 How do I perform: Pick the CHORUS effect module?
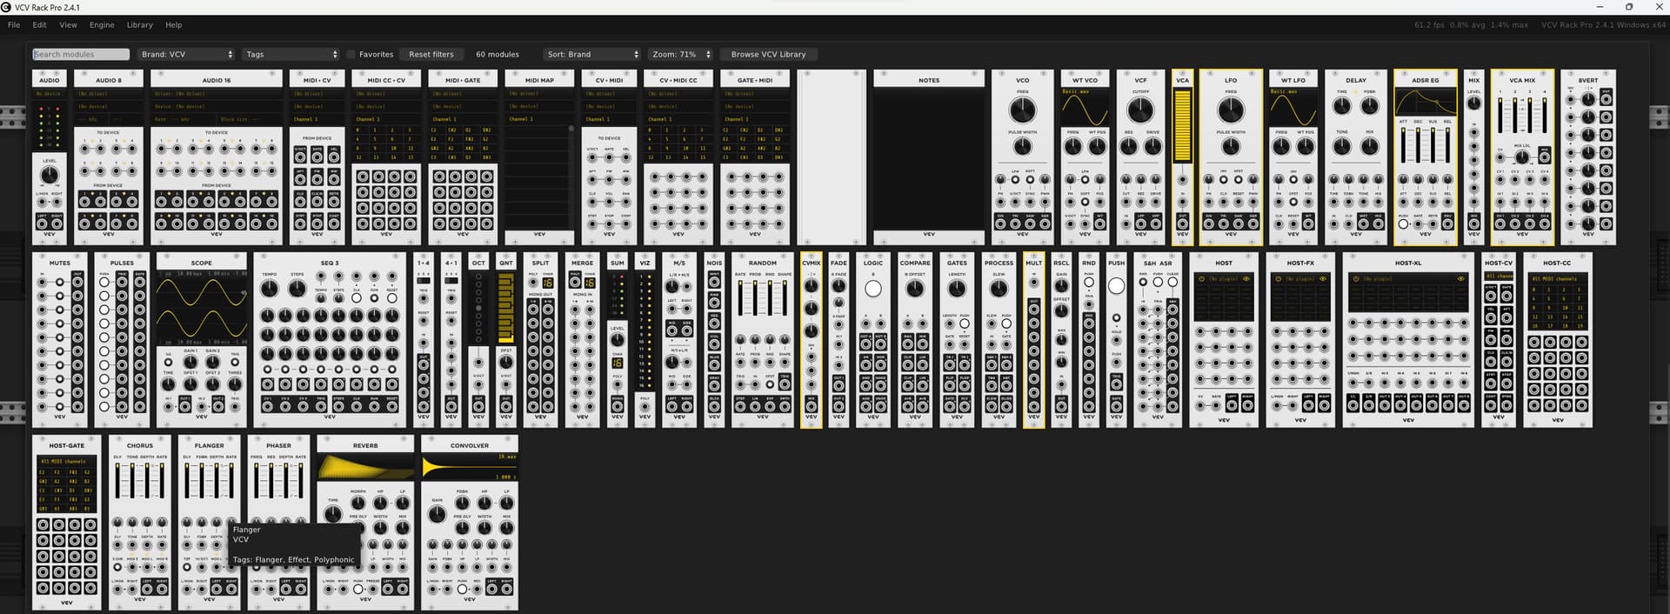pyautogui.click(x=140, y=523)
